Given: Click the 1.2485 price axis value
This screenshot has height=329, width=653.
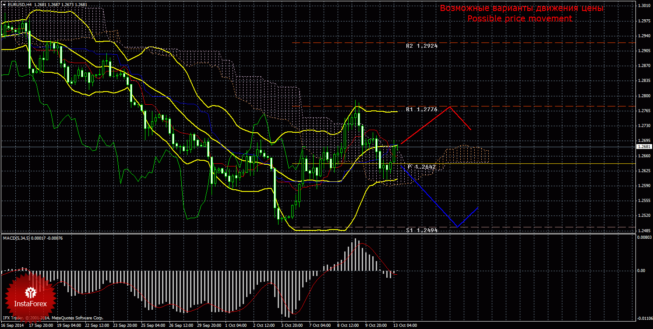Looking at the screenshot, I should 644,231.
